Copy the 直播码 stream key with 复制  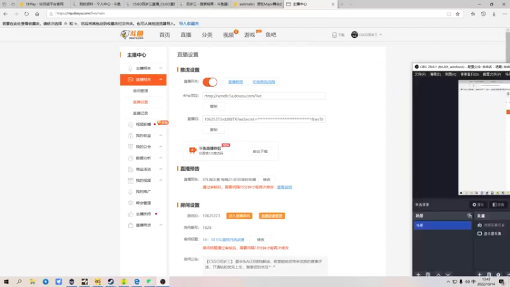[214, 130]
